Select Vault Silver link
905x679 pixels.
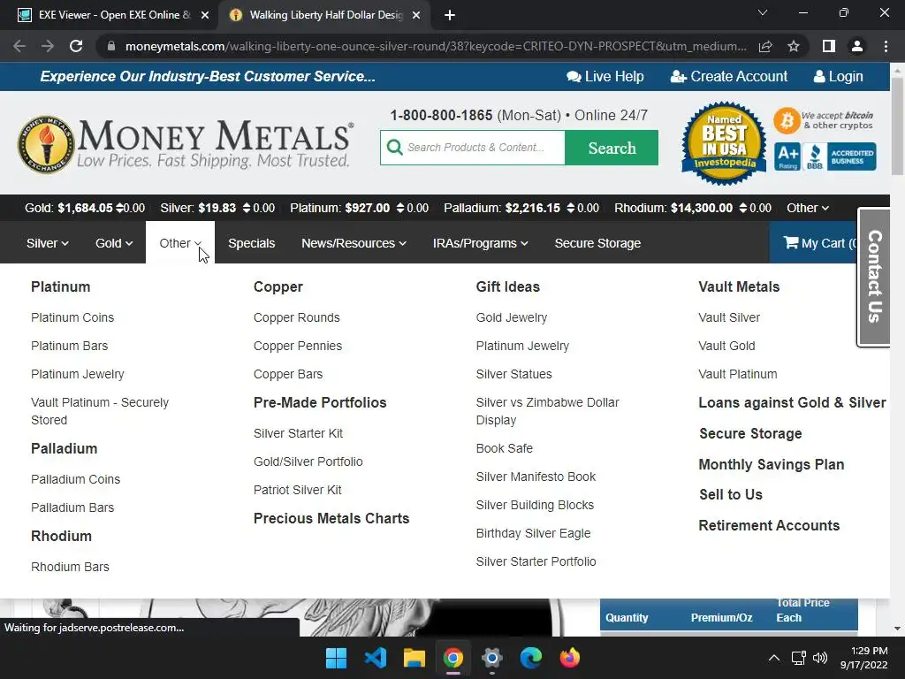coord(729,317)
